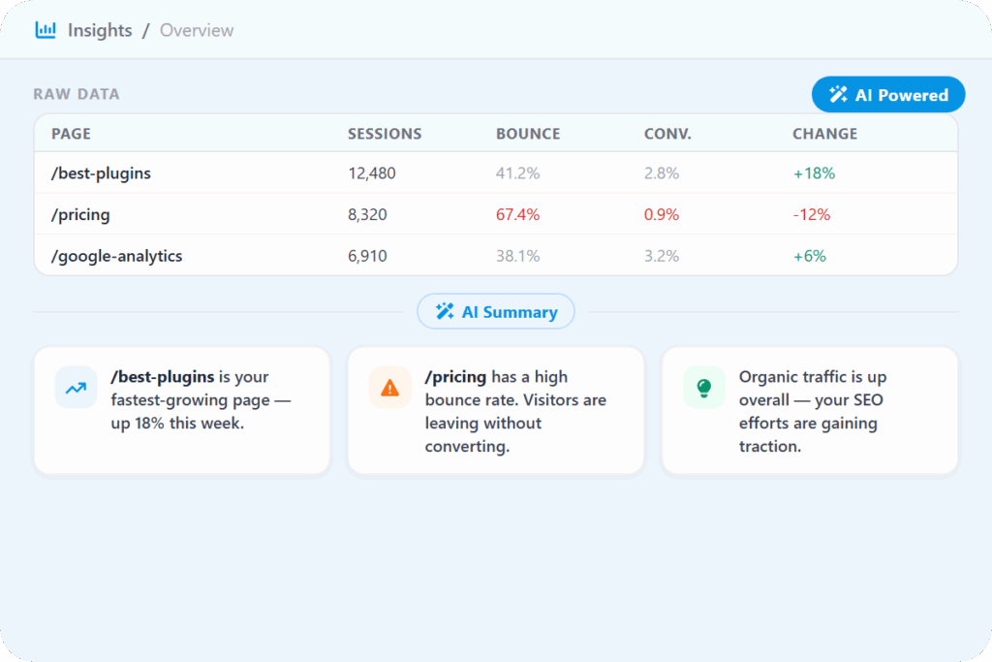This screenshot has width=992, height=662.
Task: Click the orange warning triangle icon
Action: [x=389, y=388]
